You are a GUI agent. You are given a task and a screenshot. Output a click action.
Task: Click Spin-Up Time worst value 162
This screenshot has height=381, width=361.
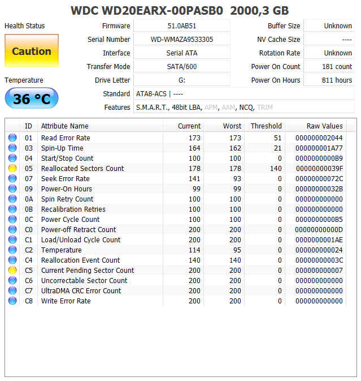[235, 148]
